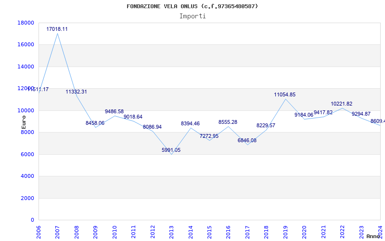Click the Anno x-axis title
The width and height of the screenshot is (385, 241).
point(373,236)
